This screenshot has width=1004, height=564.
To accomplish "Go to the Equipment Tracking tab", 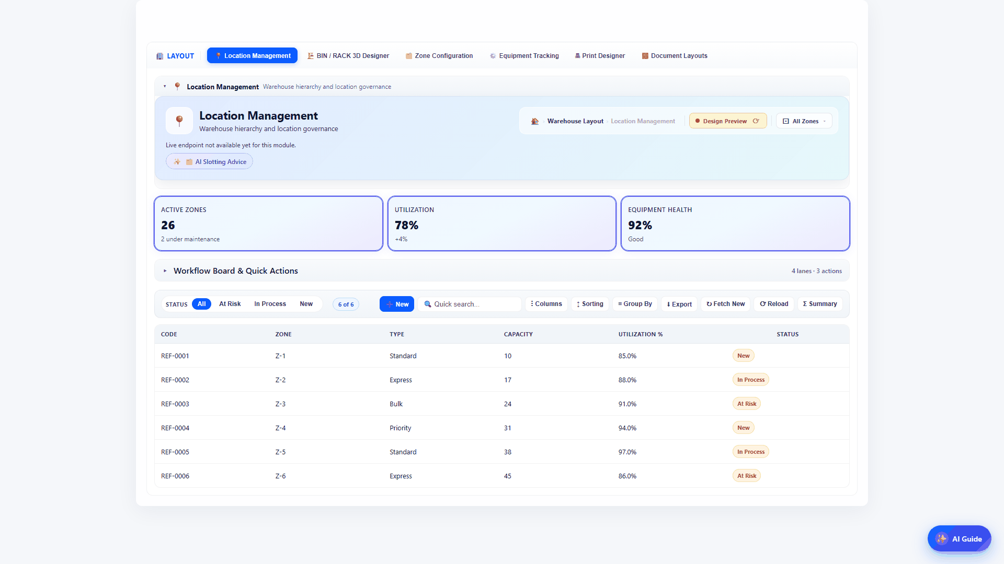I will click(524, 56).
